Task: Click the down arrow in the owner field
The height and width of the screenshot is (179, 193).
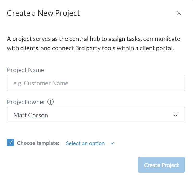Action: [176, 115]
